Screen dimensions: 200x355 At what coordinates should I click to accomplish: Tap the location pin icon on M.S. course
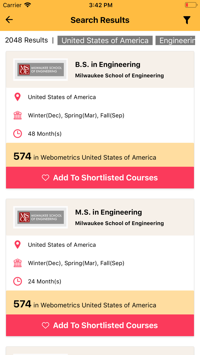pos(17,245)
